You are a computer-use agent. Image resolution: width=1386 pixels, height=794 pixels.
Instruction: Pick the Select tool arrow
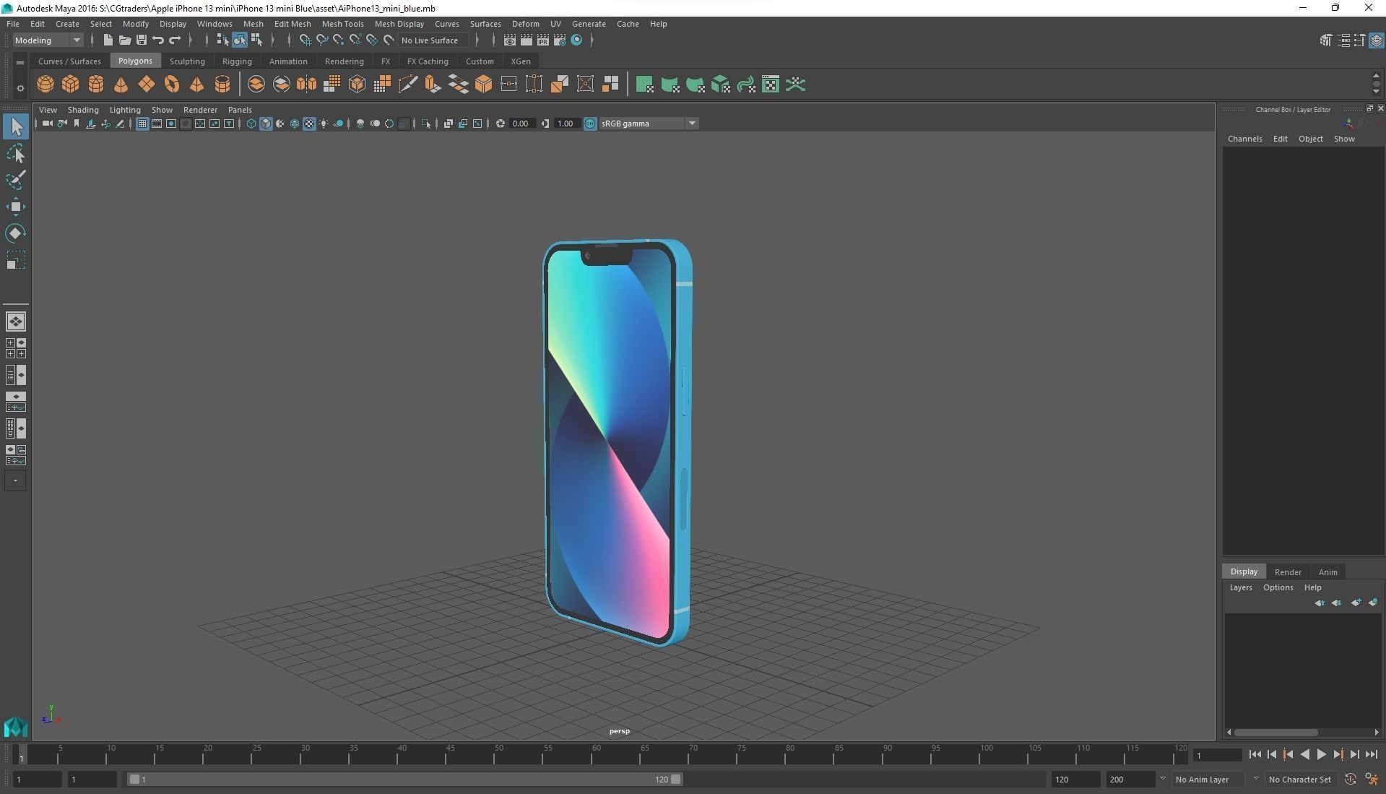(x=16, y=127)
